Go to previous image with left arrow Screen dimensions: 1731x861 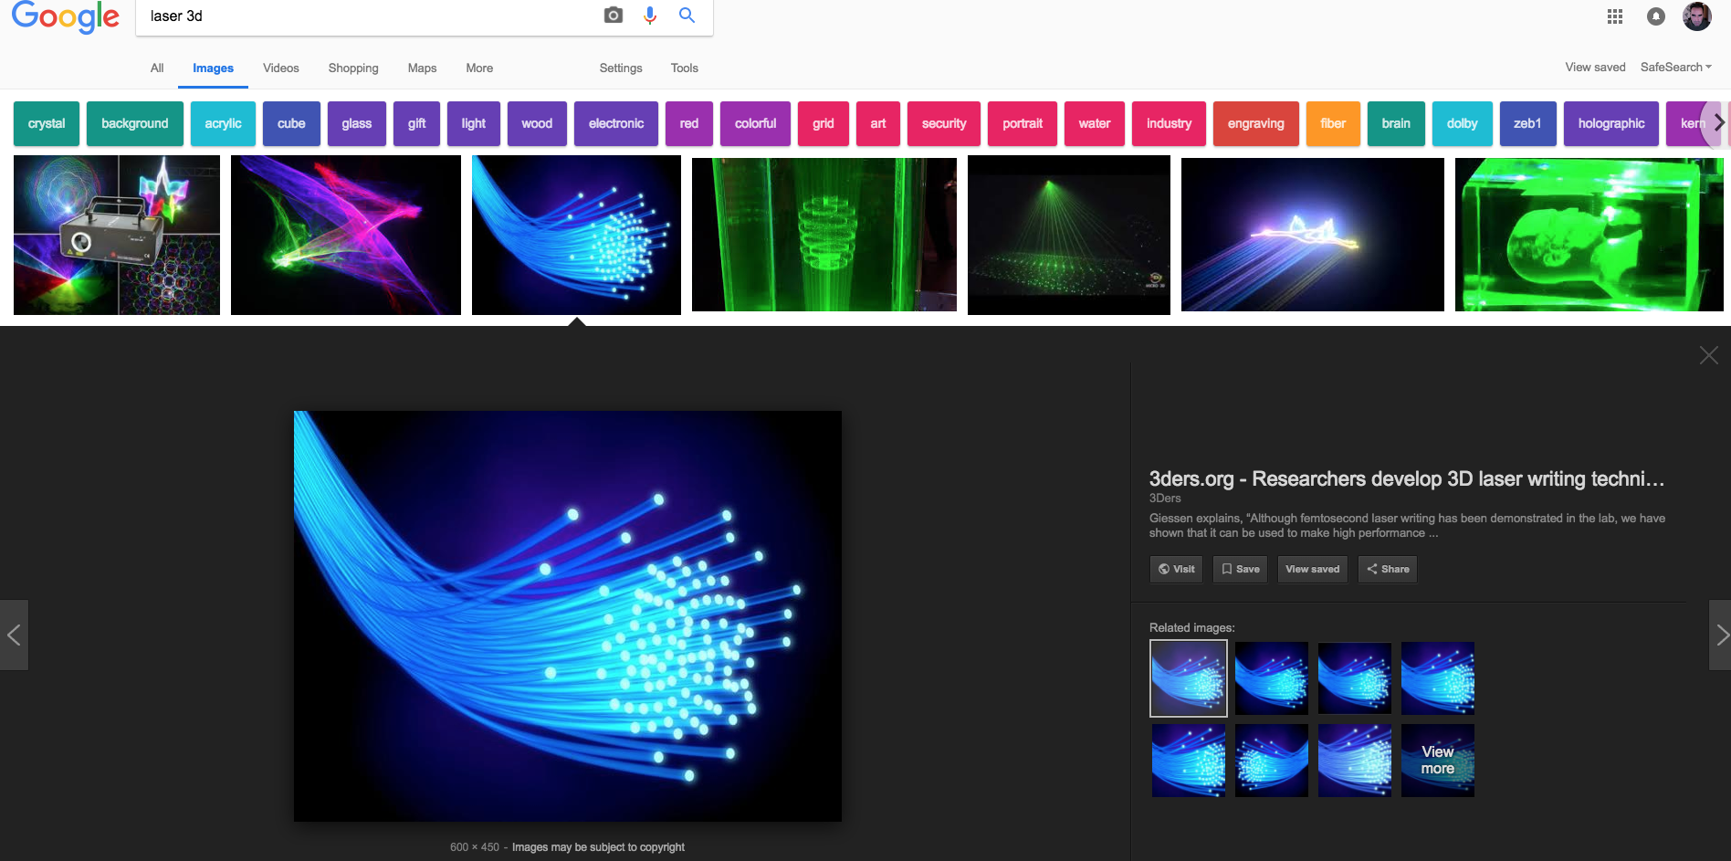pos(14,635)
